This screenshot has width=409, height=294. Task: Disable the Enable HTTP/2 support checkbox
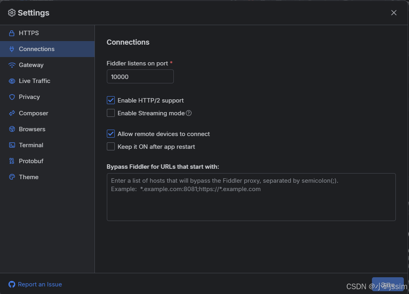click(110, 100)
